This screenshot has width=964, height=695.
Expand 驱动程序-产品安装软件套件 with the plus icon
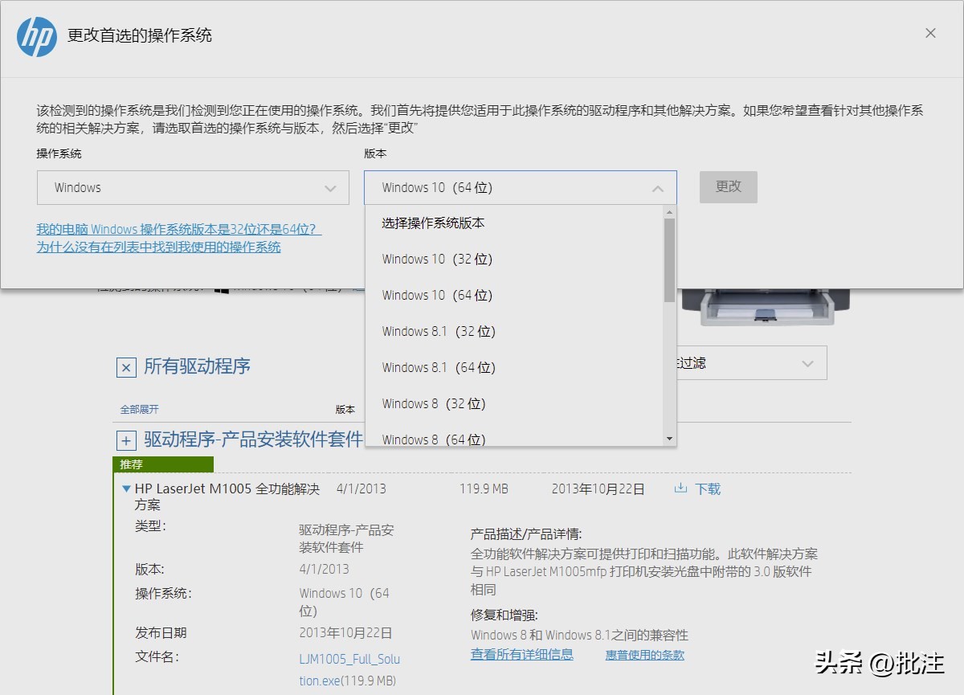pyautogui.click(x=125, y=439)
